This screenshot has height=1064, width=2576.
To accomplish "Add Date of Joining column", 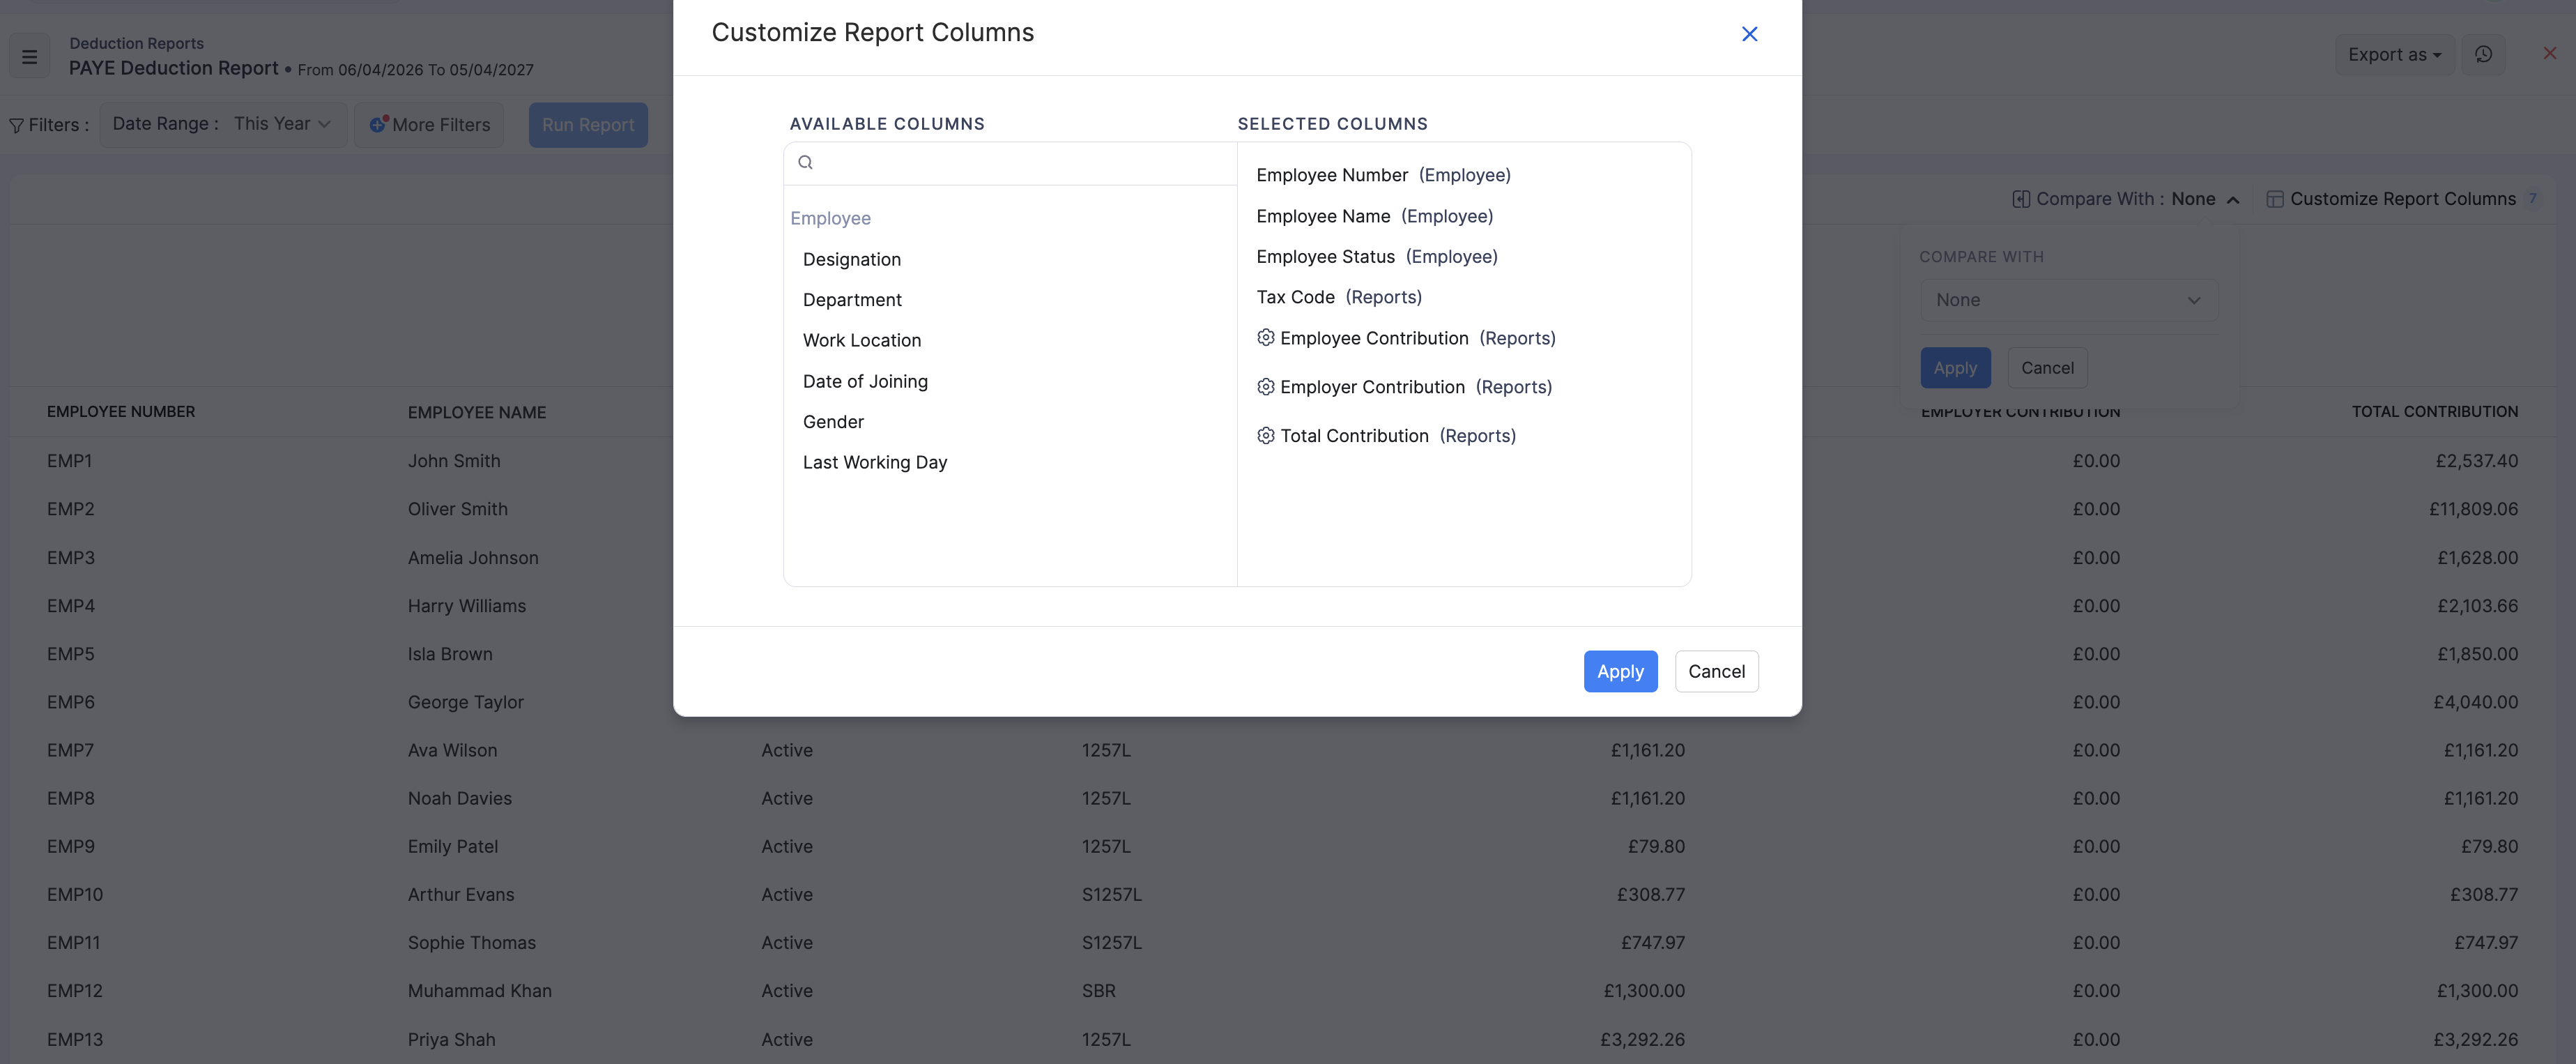I will click(864, 381).
